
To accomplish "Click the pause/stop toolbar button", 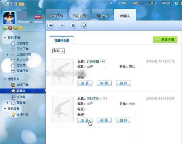I will point(73,26).
